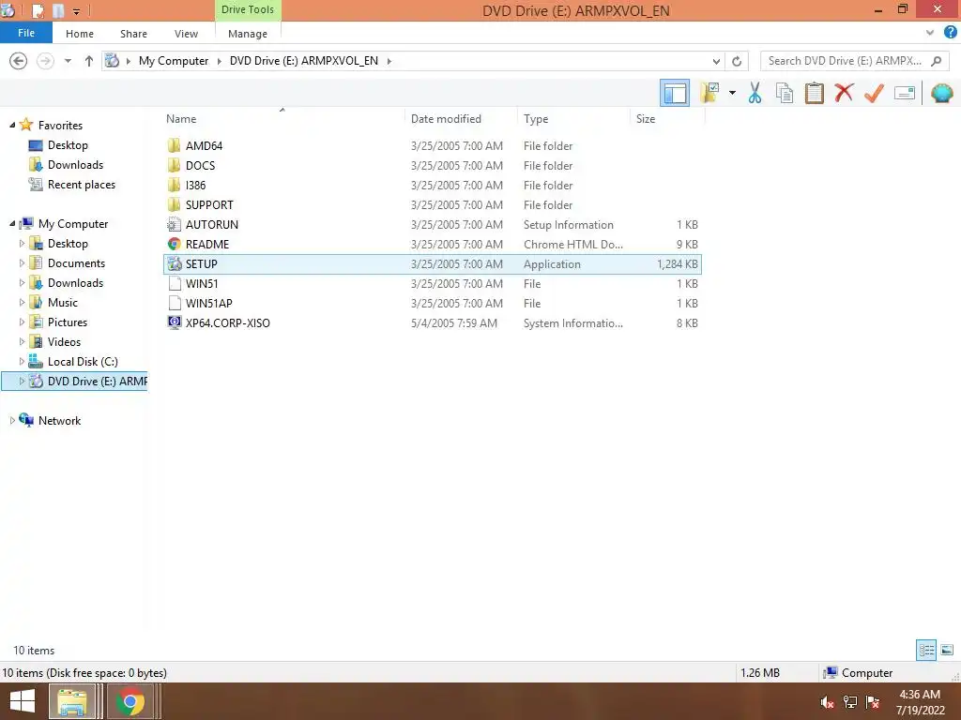Viewport: 961px width, 720px height.
Task: Select Downloads under Favorites
Action: [75, 165]
